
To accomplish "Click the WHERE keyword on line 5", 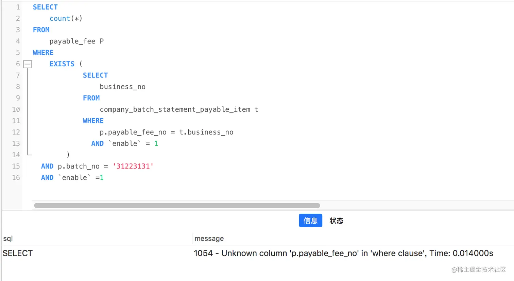I will pyautogui.click(x=43, y=53).
